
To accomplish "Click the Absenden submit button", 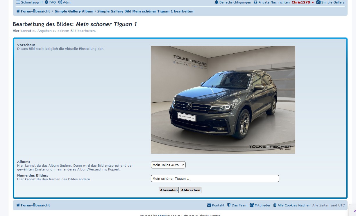I will point(169,190).
